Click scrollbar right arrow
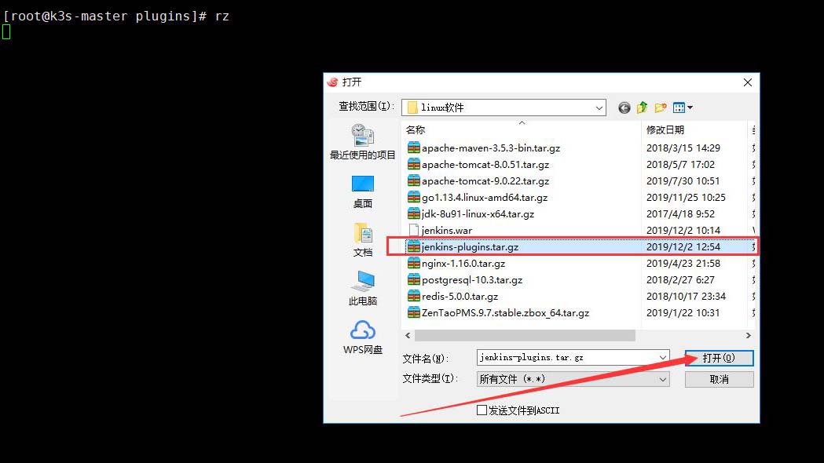Screen dimensions: 824x463 coord(749,335)
